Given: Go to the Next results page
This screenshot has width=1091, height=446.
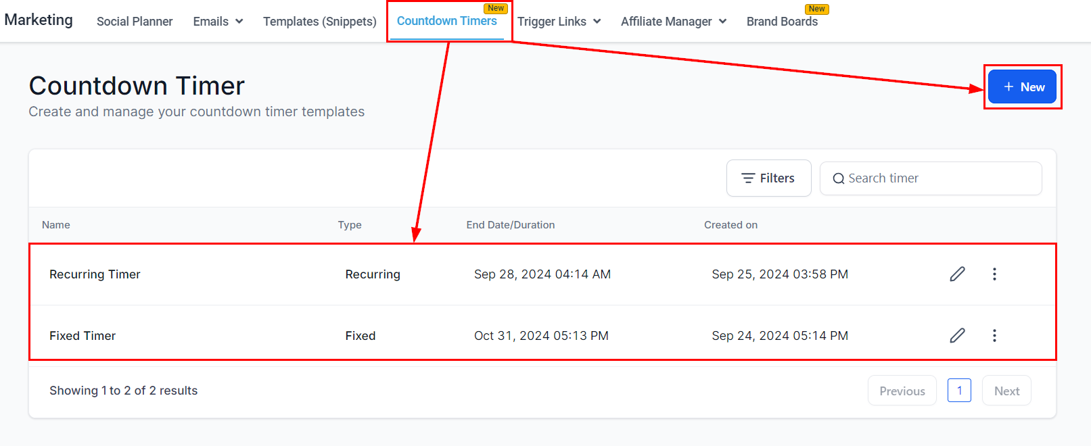Looking at the screenshot, I should 1006,391.
